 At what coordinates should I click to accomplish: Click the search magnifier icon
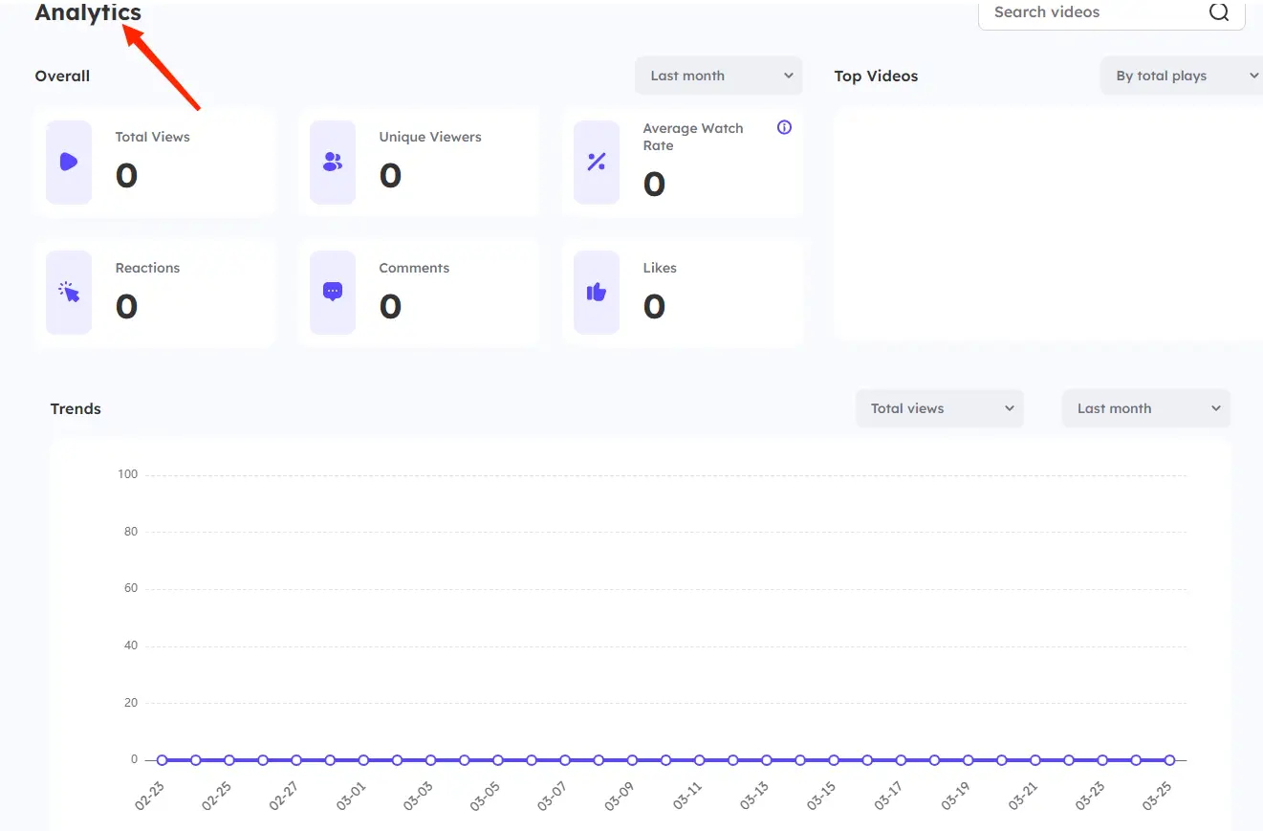click(x=1219, y=12)
